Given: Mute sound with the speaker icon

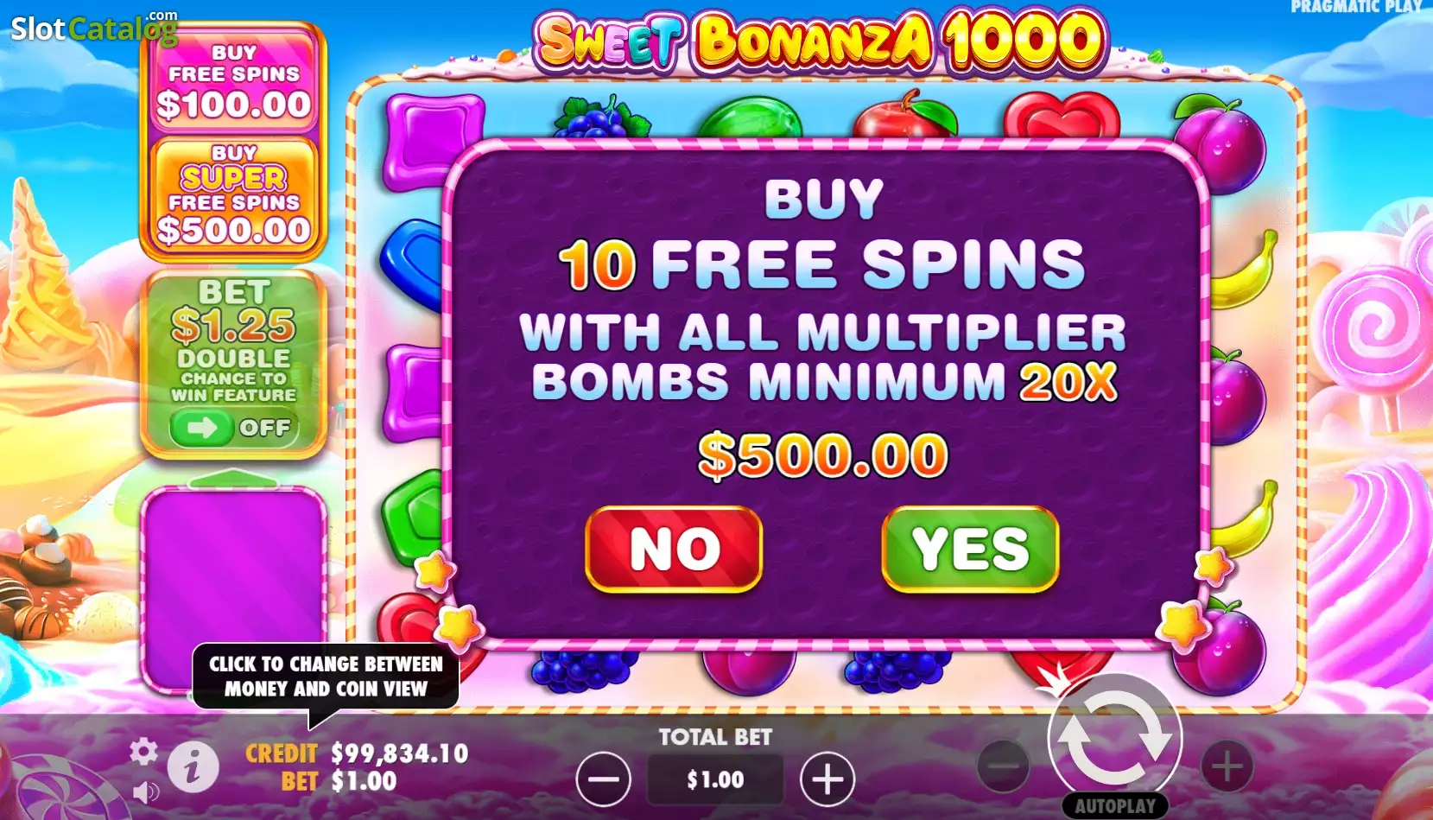Looking at the screenshot, I should pos(146,791).
